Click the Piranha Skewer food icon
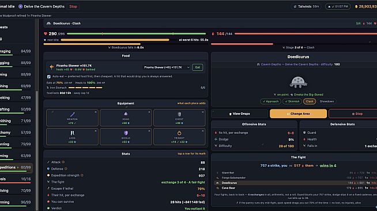Image resolution: width=377 pixels, height=211 pixels. [x=51, y=67]
